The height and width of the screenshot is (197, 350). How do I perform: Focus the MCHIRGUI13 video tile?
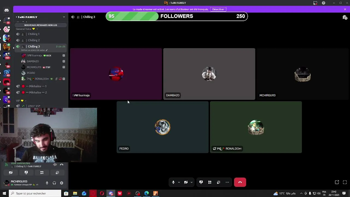click(x=303, y=74)
